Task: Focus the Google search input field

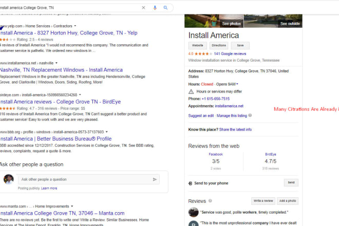Action: click(69, 8)
